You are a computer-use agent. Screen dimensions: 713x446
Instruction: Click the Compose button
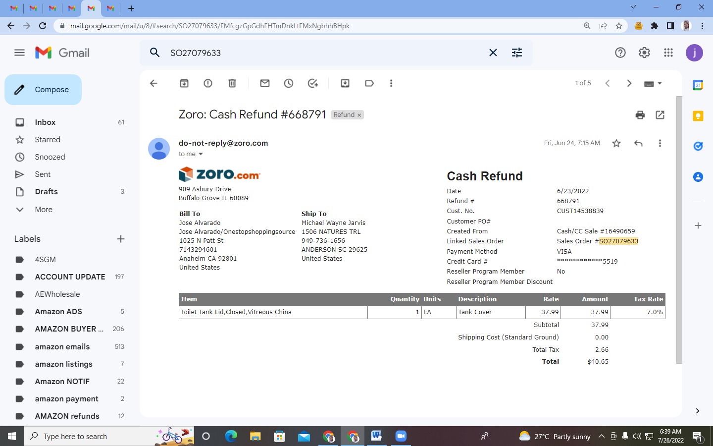click(x=43, y=90)
